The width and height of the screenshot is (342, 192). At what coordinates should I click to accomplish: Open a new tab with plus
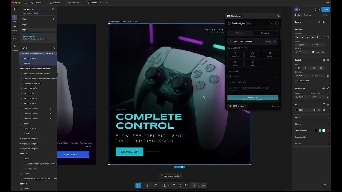tap(107, 3)
